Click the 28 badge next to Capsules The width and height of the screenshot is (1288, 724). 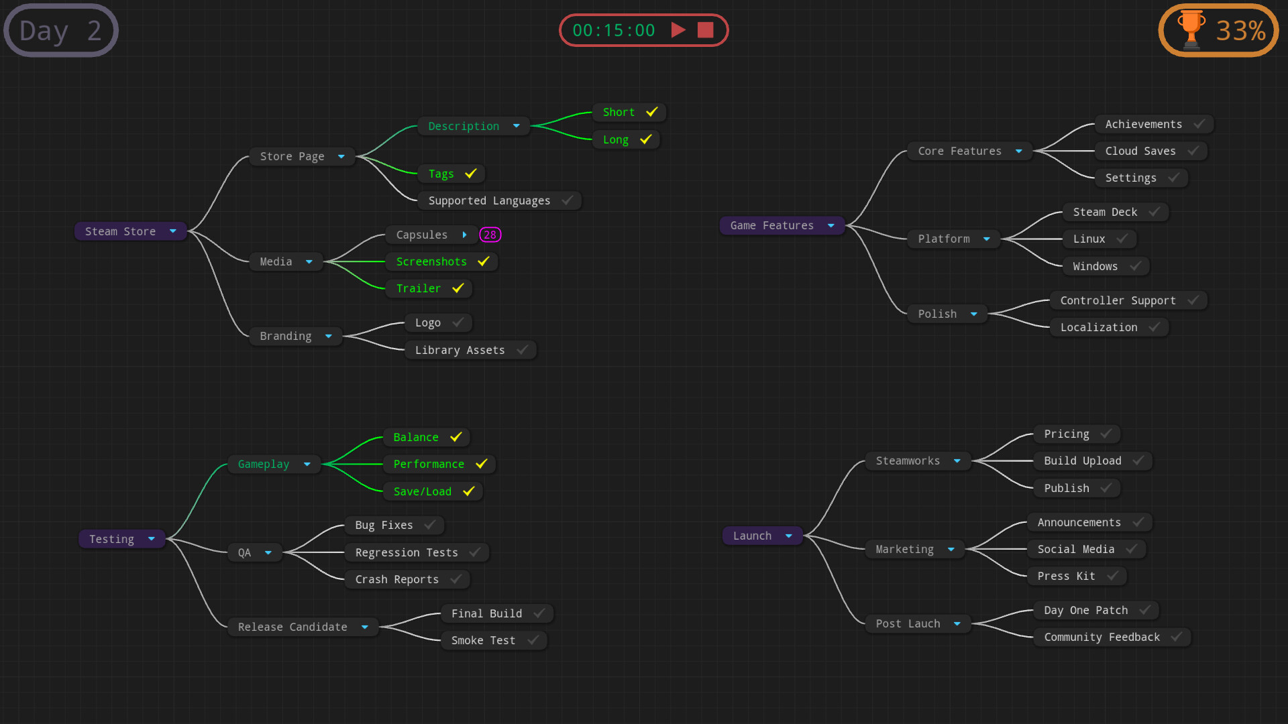(490, 235)
